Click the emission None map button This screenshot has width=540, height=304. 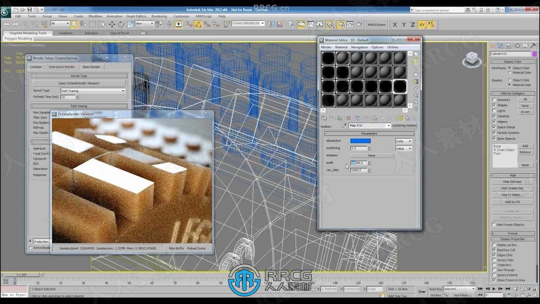pos(372,155)
